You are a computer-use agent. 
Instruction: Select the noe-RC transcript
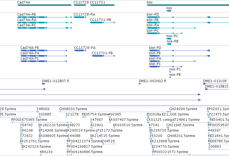tap(169, 39)
